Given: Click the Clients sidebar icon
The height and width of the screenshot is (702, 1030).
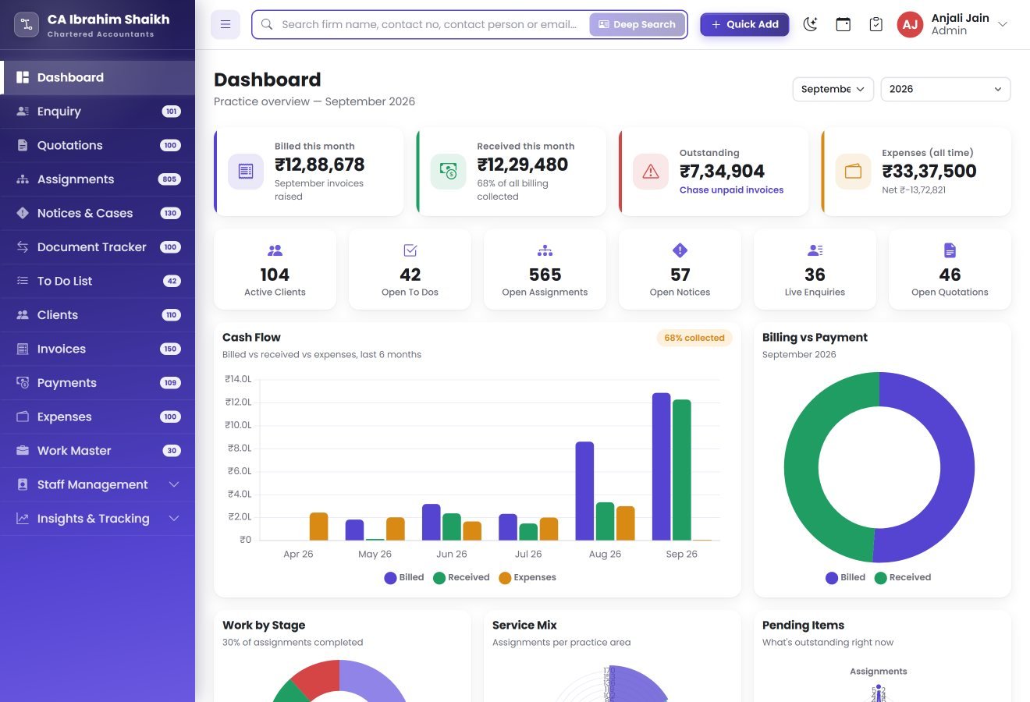Looking at the screenshot, I should point(23,315).
